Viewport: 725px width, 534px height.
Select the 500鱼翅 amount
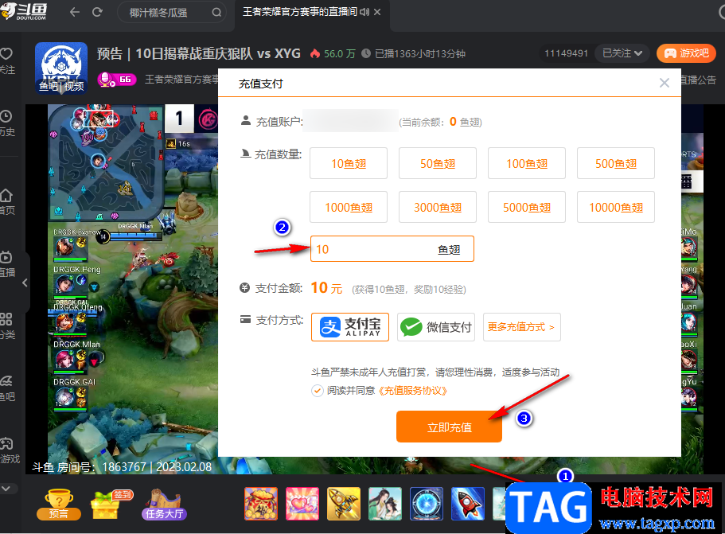pyautogui.click(x=616, y=163)
